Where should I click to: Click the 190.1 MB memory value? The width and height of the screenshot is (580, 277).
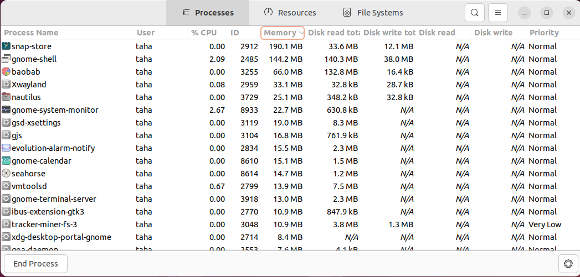click(285, 46)
